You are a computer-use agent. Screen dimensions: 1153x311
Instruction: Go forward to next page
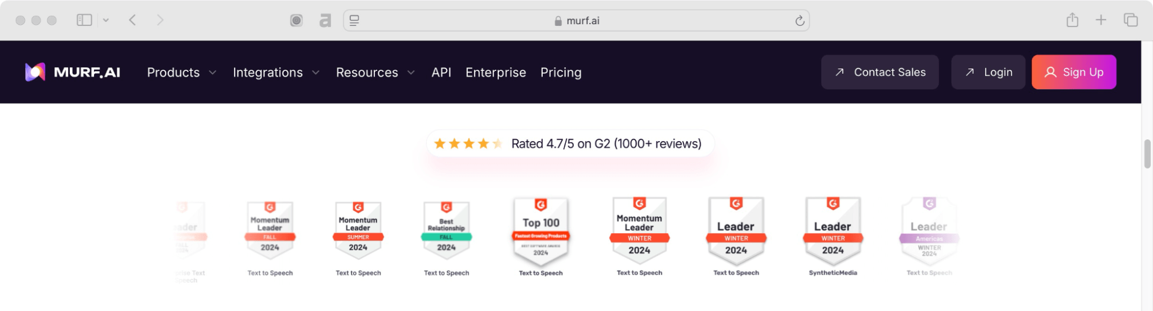[160, 20]
